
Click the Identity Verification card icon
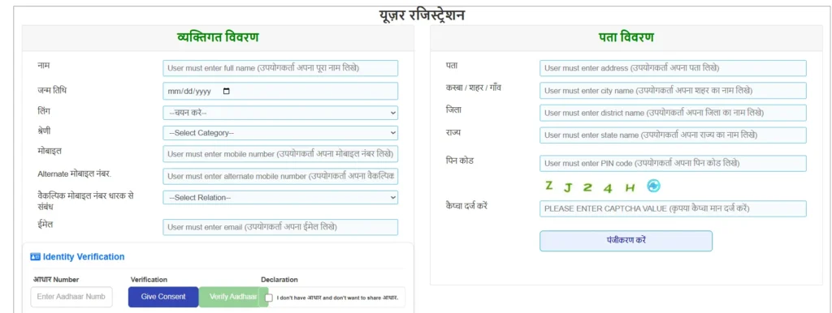click(36, 257)
